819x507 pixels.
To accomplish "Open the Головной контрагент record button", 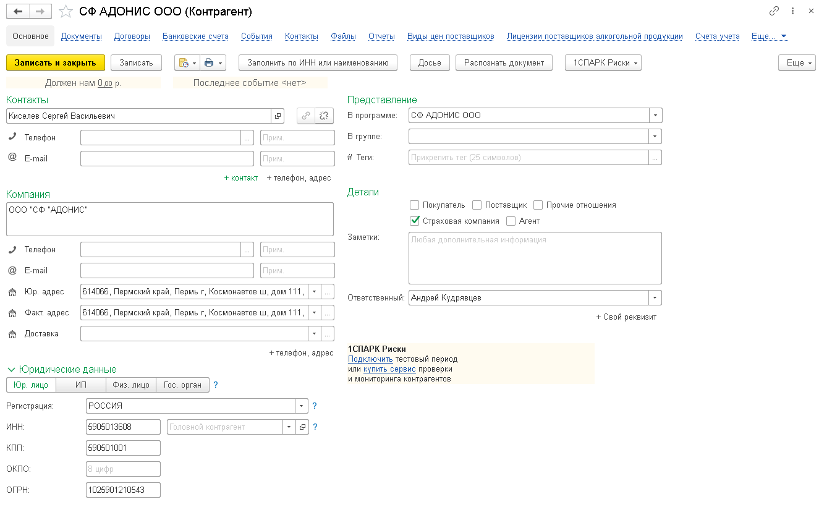I will click(x=302, y=427).
